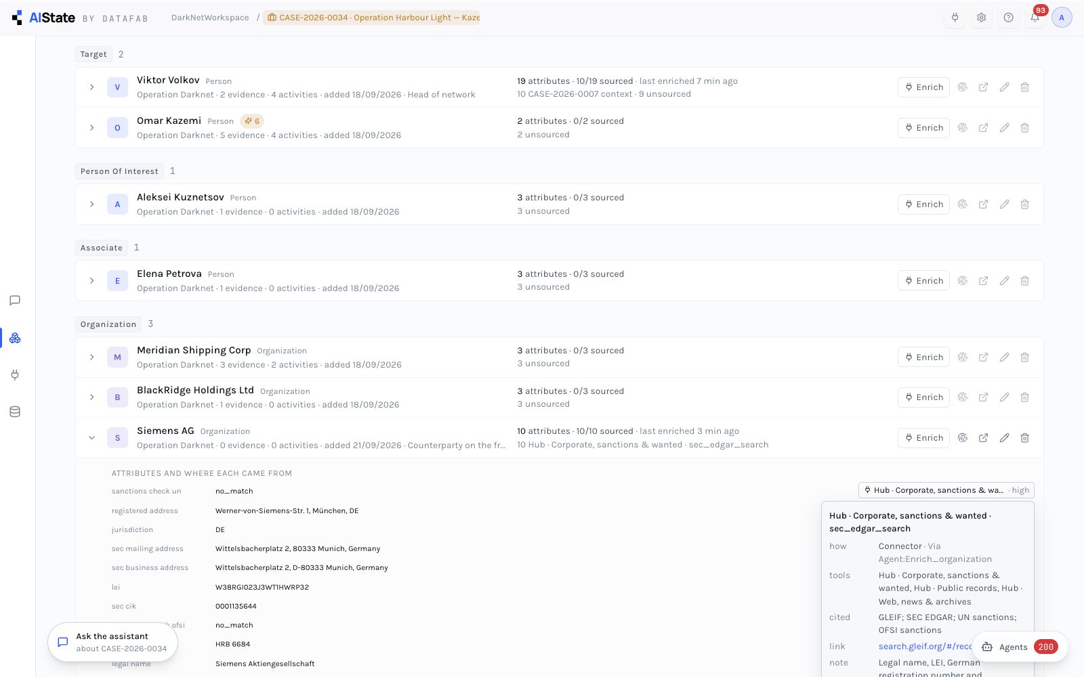Expand Meridian Shipping Corp row
Screen dimensions: 1084x677
point(91,357)
